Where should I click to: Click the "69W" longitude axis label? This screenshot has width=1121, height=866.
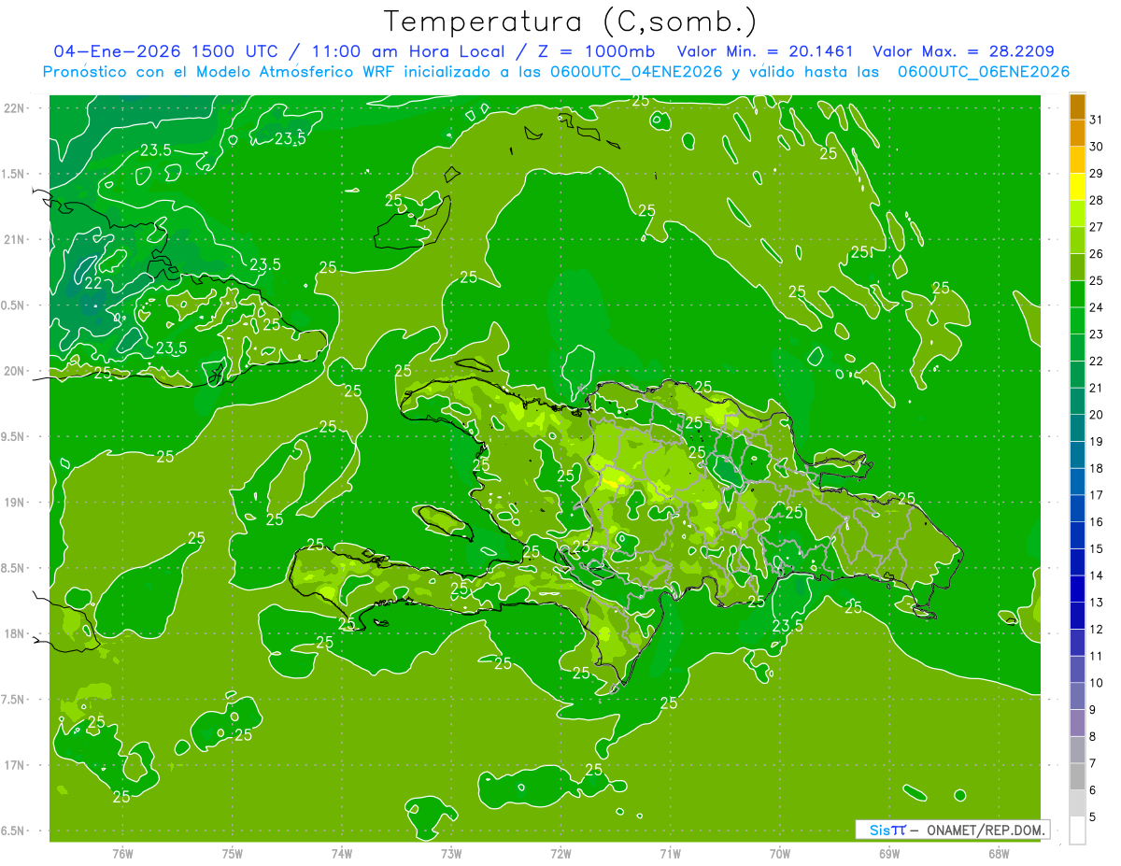click(889, 854)
